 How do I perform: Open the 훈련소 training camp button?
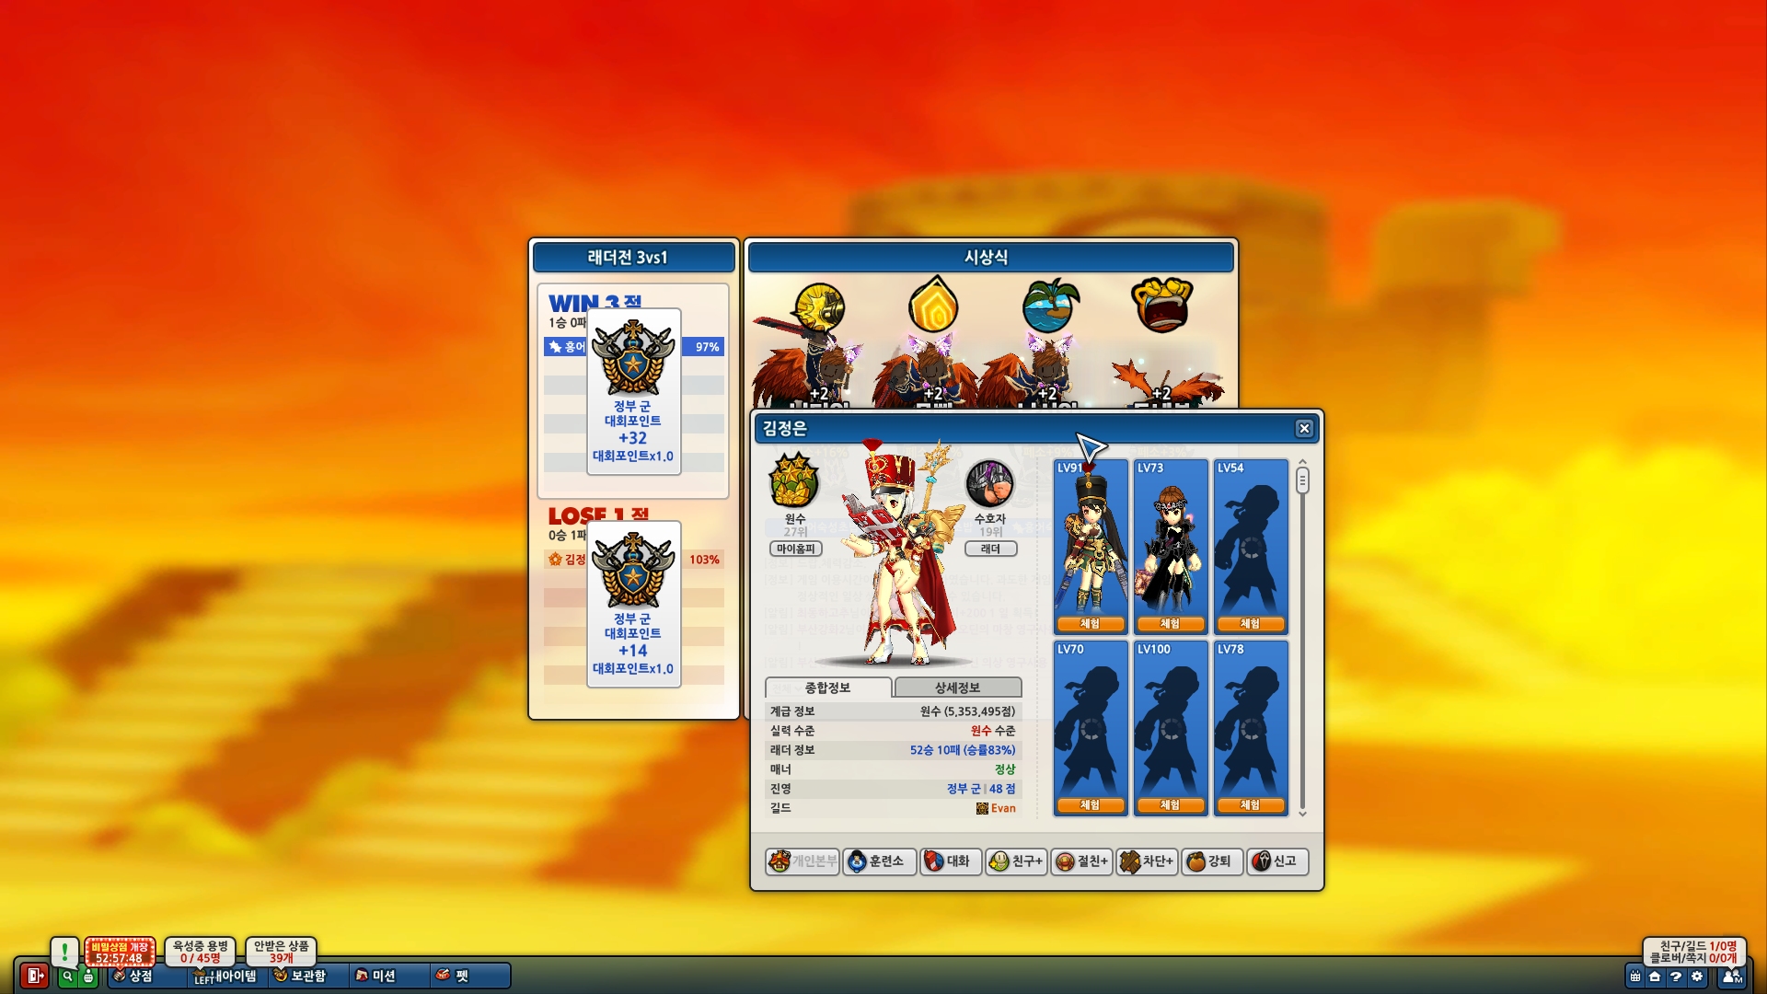879,861
